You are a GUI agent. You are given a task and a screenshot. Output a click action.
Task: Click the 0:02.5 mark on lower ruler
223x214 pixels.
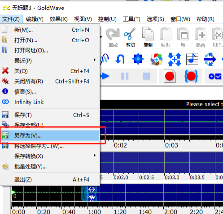pos(146,177)
